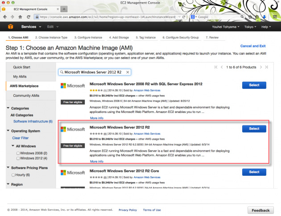Viewport: 281px width, 216px height.
Task: Click Microsoft logo for Server 2008 R2 SQL
Action: pos(73,86)
